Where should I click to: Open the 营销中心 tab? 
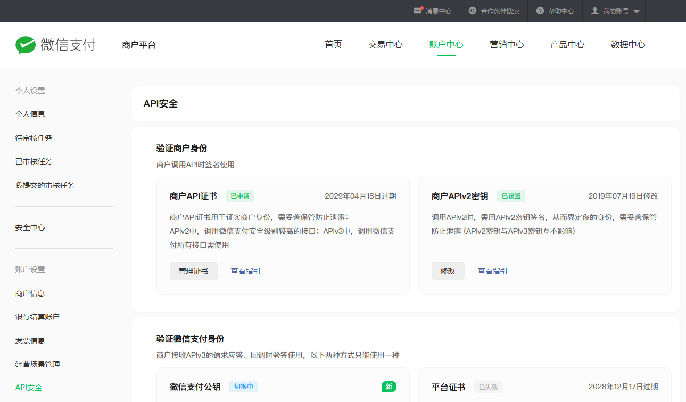pos(507,45)
